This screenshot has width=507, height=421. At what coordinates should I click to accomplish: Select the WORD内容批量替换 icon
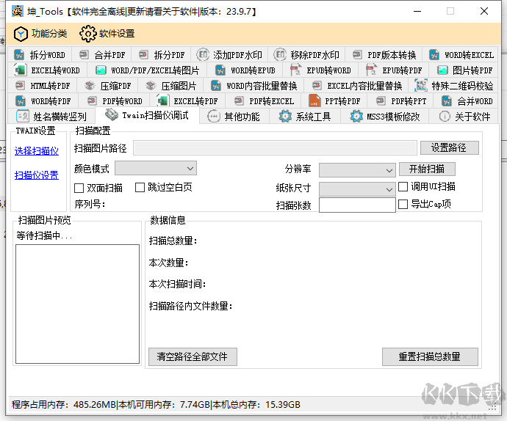tap(216, 86)
